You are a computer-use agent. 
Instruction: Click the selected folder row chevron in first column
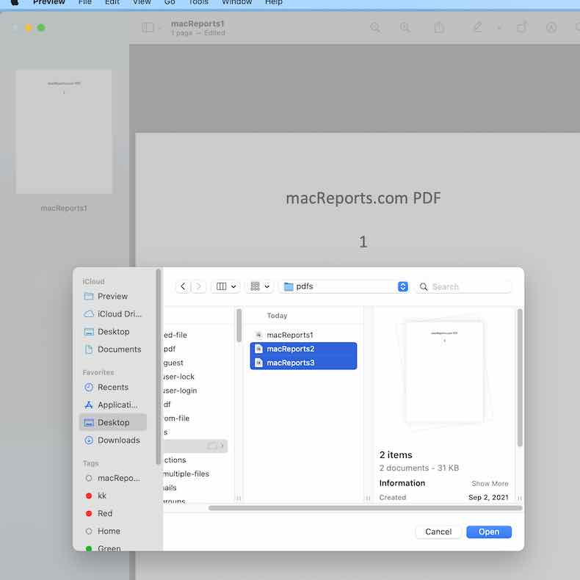tap(222, 446)
